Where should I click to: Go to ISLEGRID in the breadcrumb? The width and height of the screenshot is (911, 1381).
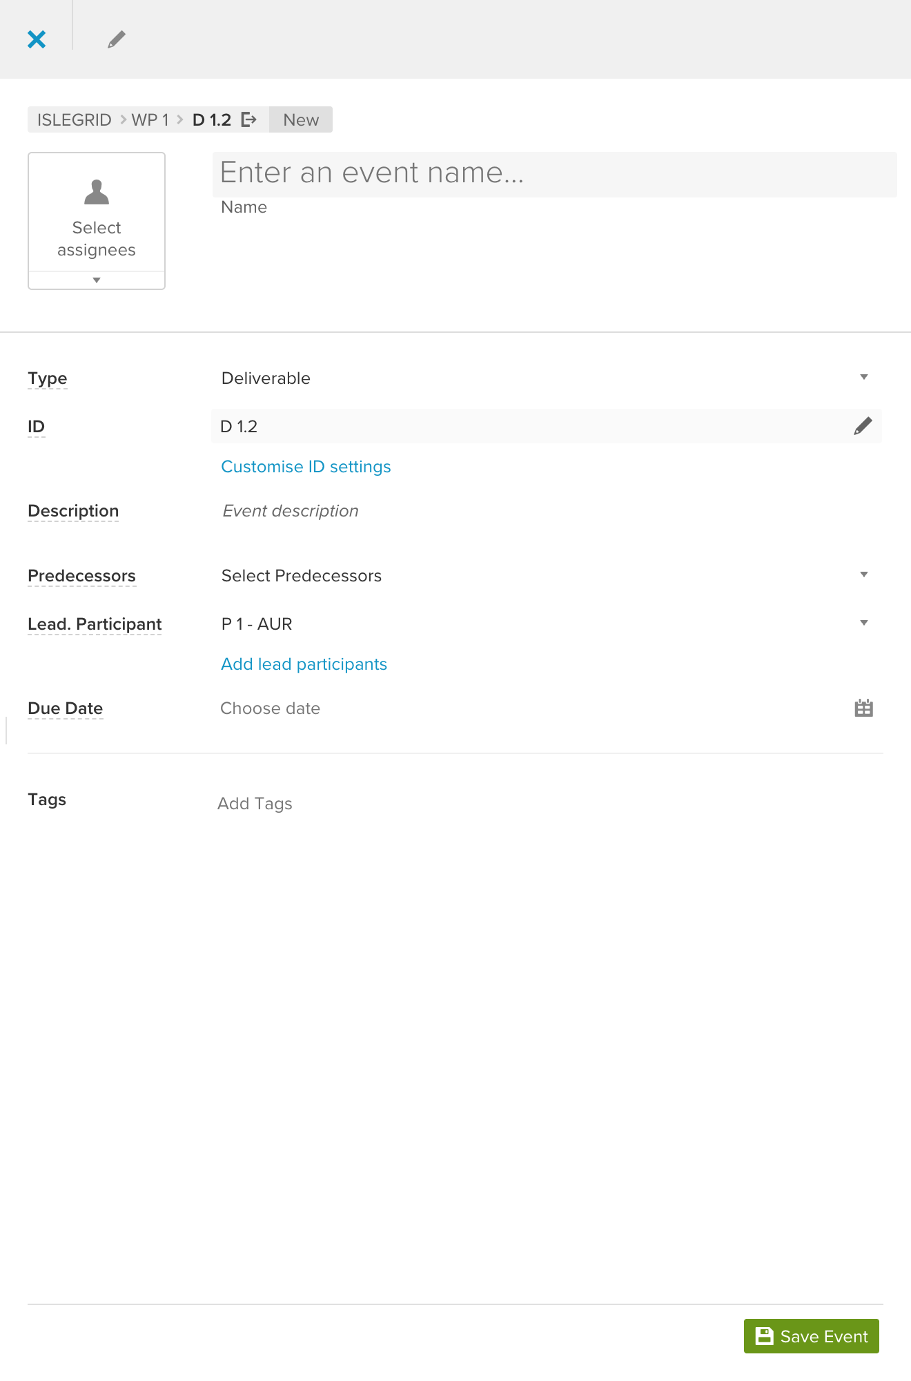tap(74, 119)
